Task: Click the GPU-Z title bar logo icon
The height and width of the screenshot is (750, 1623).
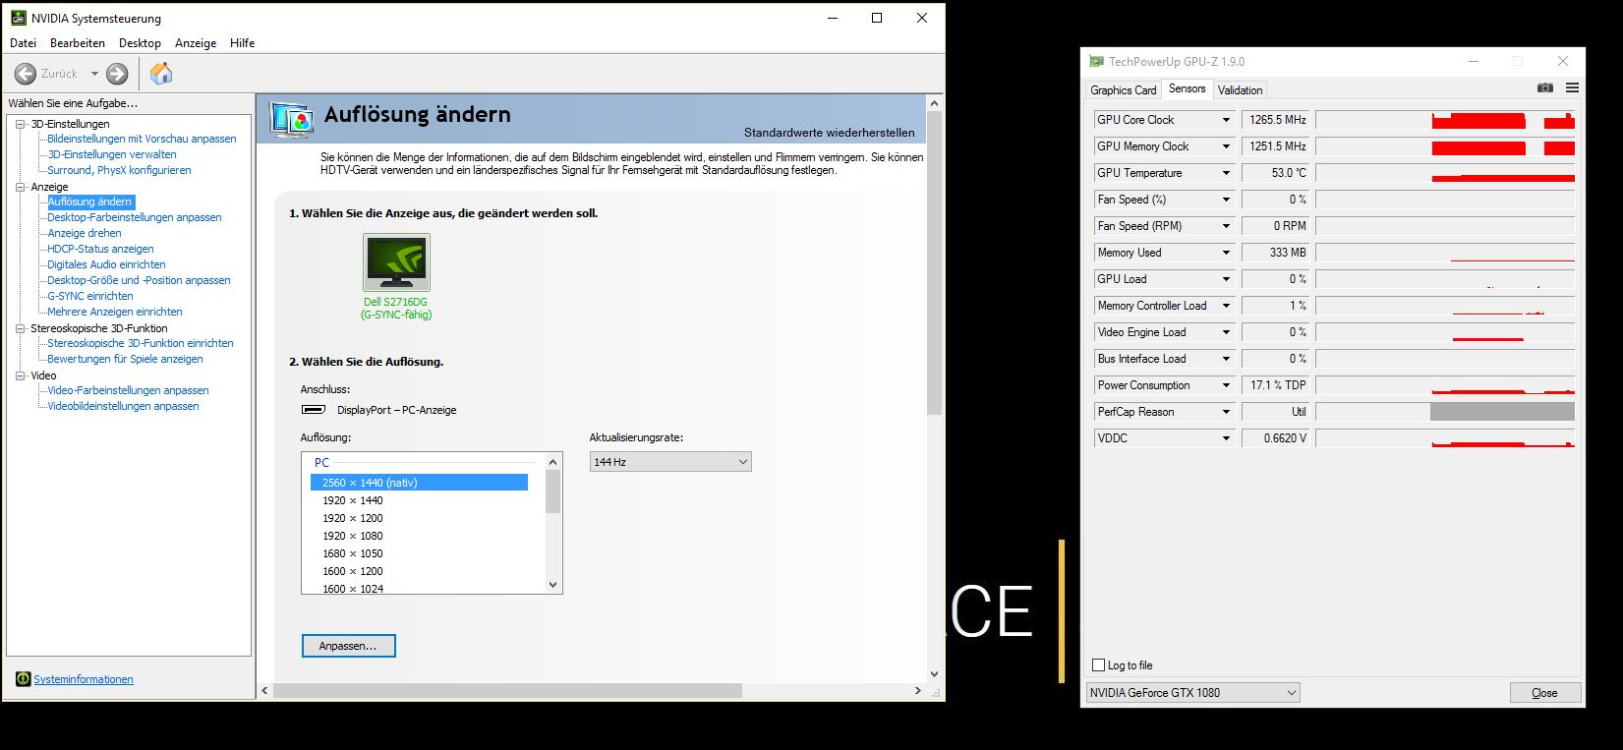Action: [1097, 61]
